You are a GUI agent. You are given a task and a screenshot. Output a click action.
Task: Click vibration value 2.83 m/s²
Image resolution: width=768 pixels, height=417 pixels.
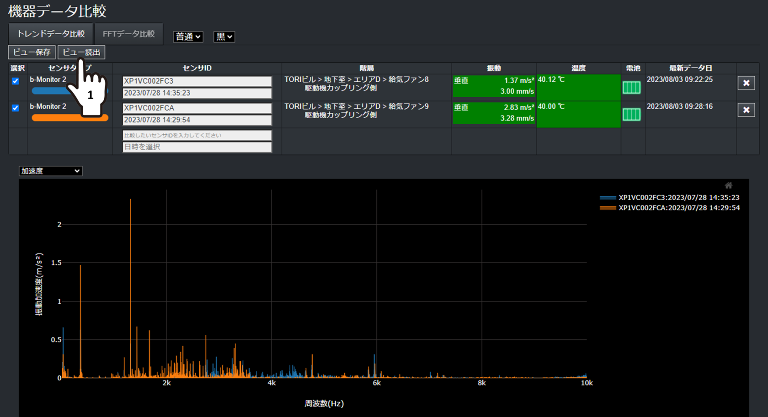tap(519, 107)
